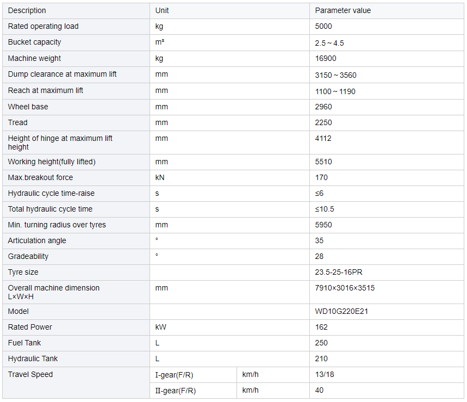Select Max.breakout force unit kN

(160, 177)
